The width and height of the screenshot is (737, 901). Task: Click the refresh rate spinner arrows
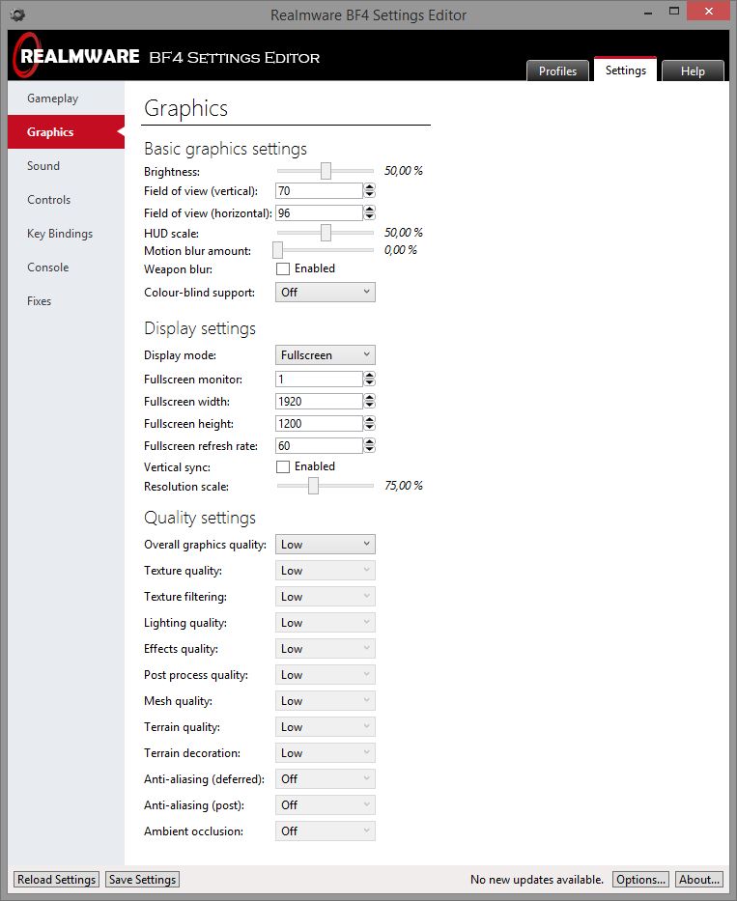click(370, 446)
